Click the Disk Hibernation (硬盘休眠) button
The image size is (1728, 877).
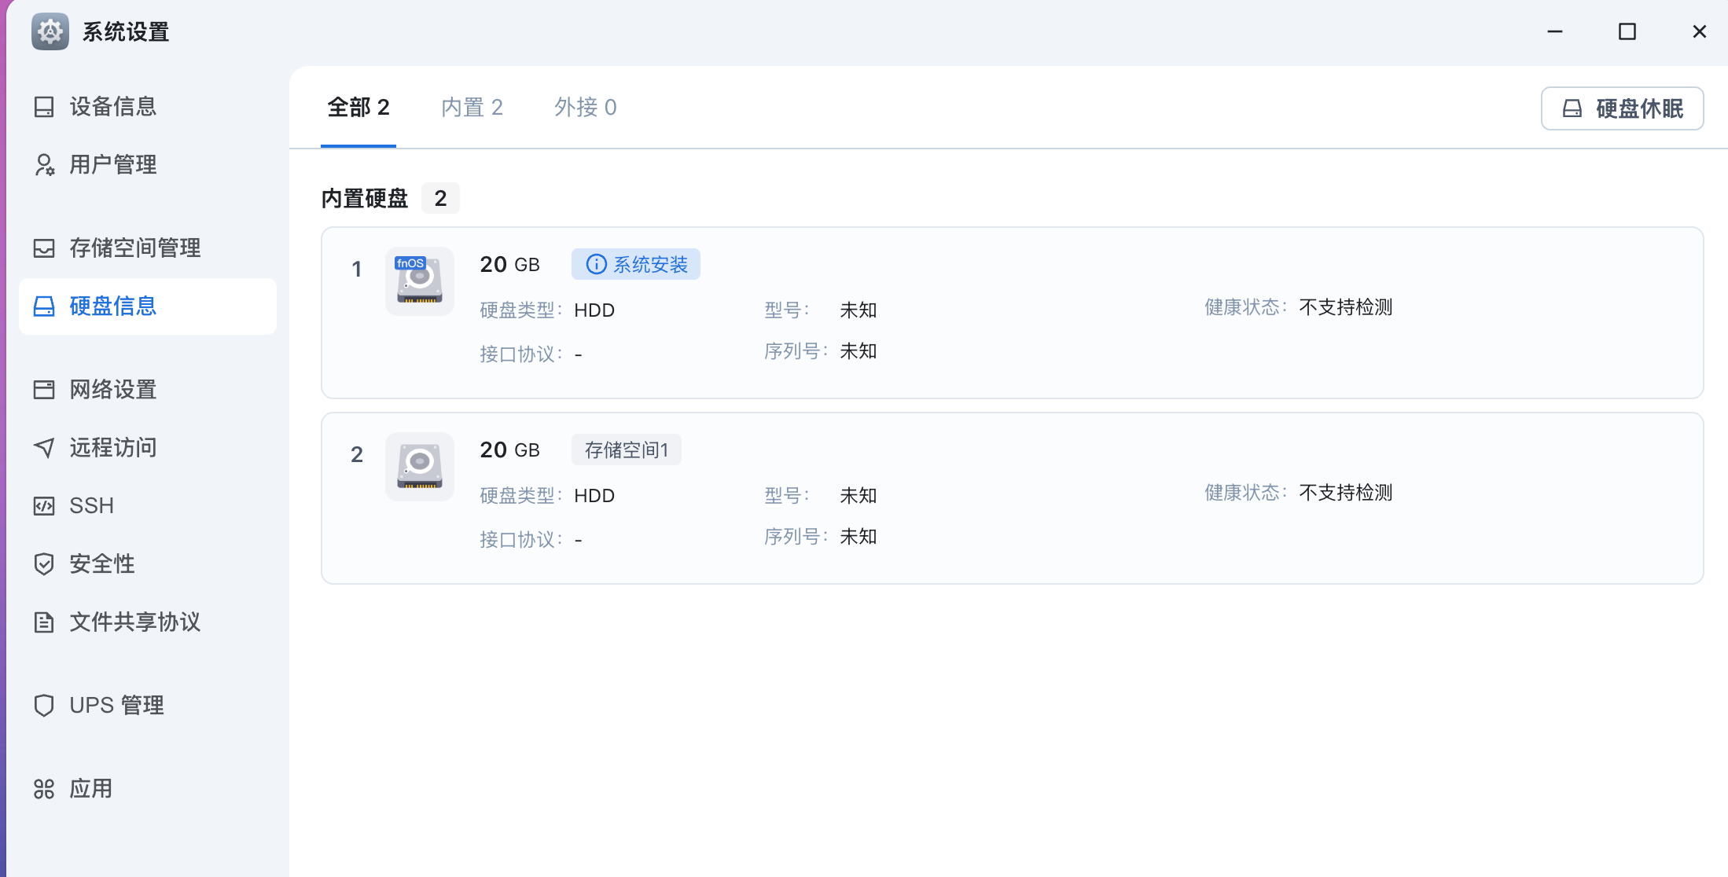1622,108
